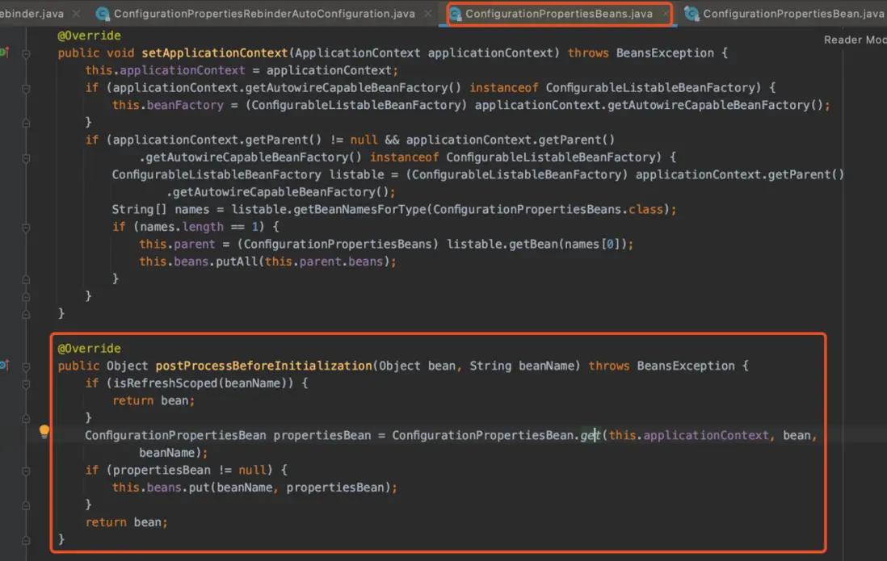This screenshot has height=561, width=887.
Task: Click the ConfigurationPropertiesBeans.java tab file icon
Action: (x=456, y=14)
